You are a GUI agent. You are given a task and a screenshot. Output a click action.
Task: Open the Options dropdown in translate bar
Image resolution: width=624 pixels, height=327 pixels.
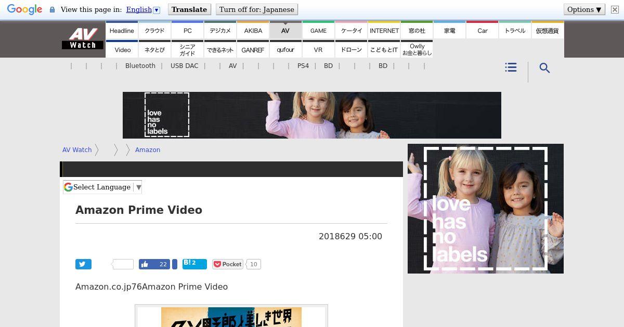[584, 9]
